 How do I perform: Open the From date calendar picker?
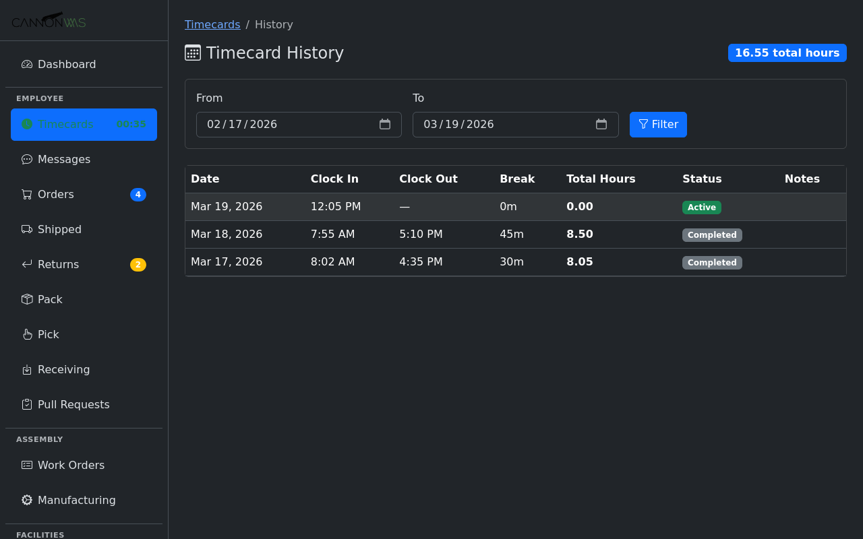[x=384, y=125]
